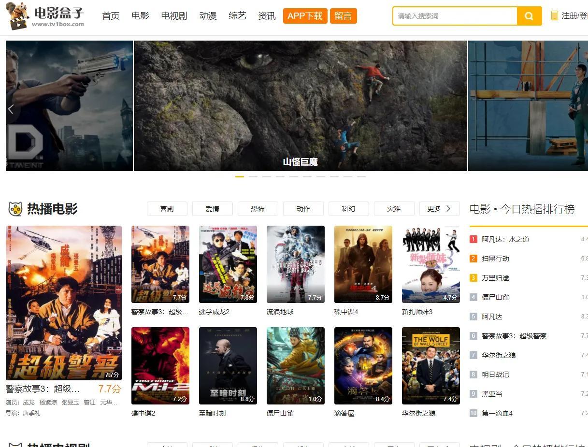Click the cat icon next to 热播电影
The width and height of the screenshot is (588, 447).
pos(15,209)
